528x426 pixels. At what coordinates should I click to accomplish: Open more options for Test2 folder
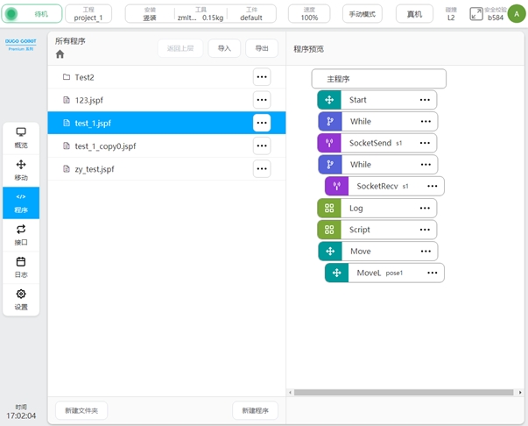pyautogui.click(x=261, y=77)
